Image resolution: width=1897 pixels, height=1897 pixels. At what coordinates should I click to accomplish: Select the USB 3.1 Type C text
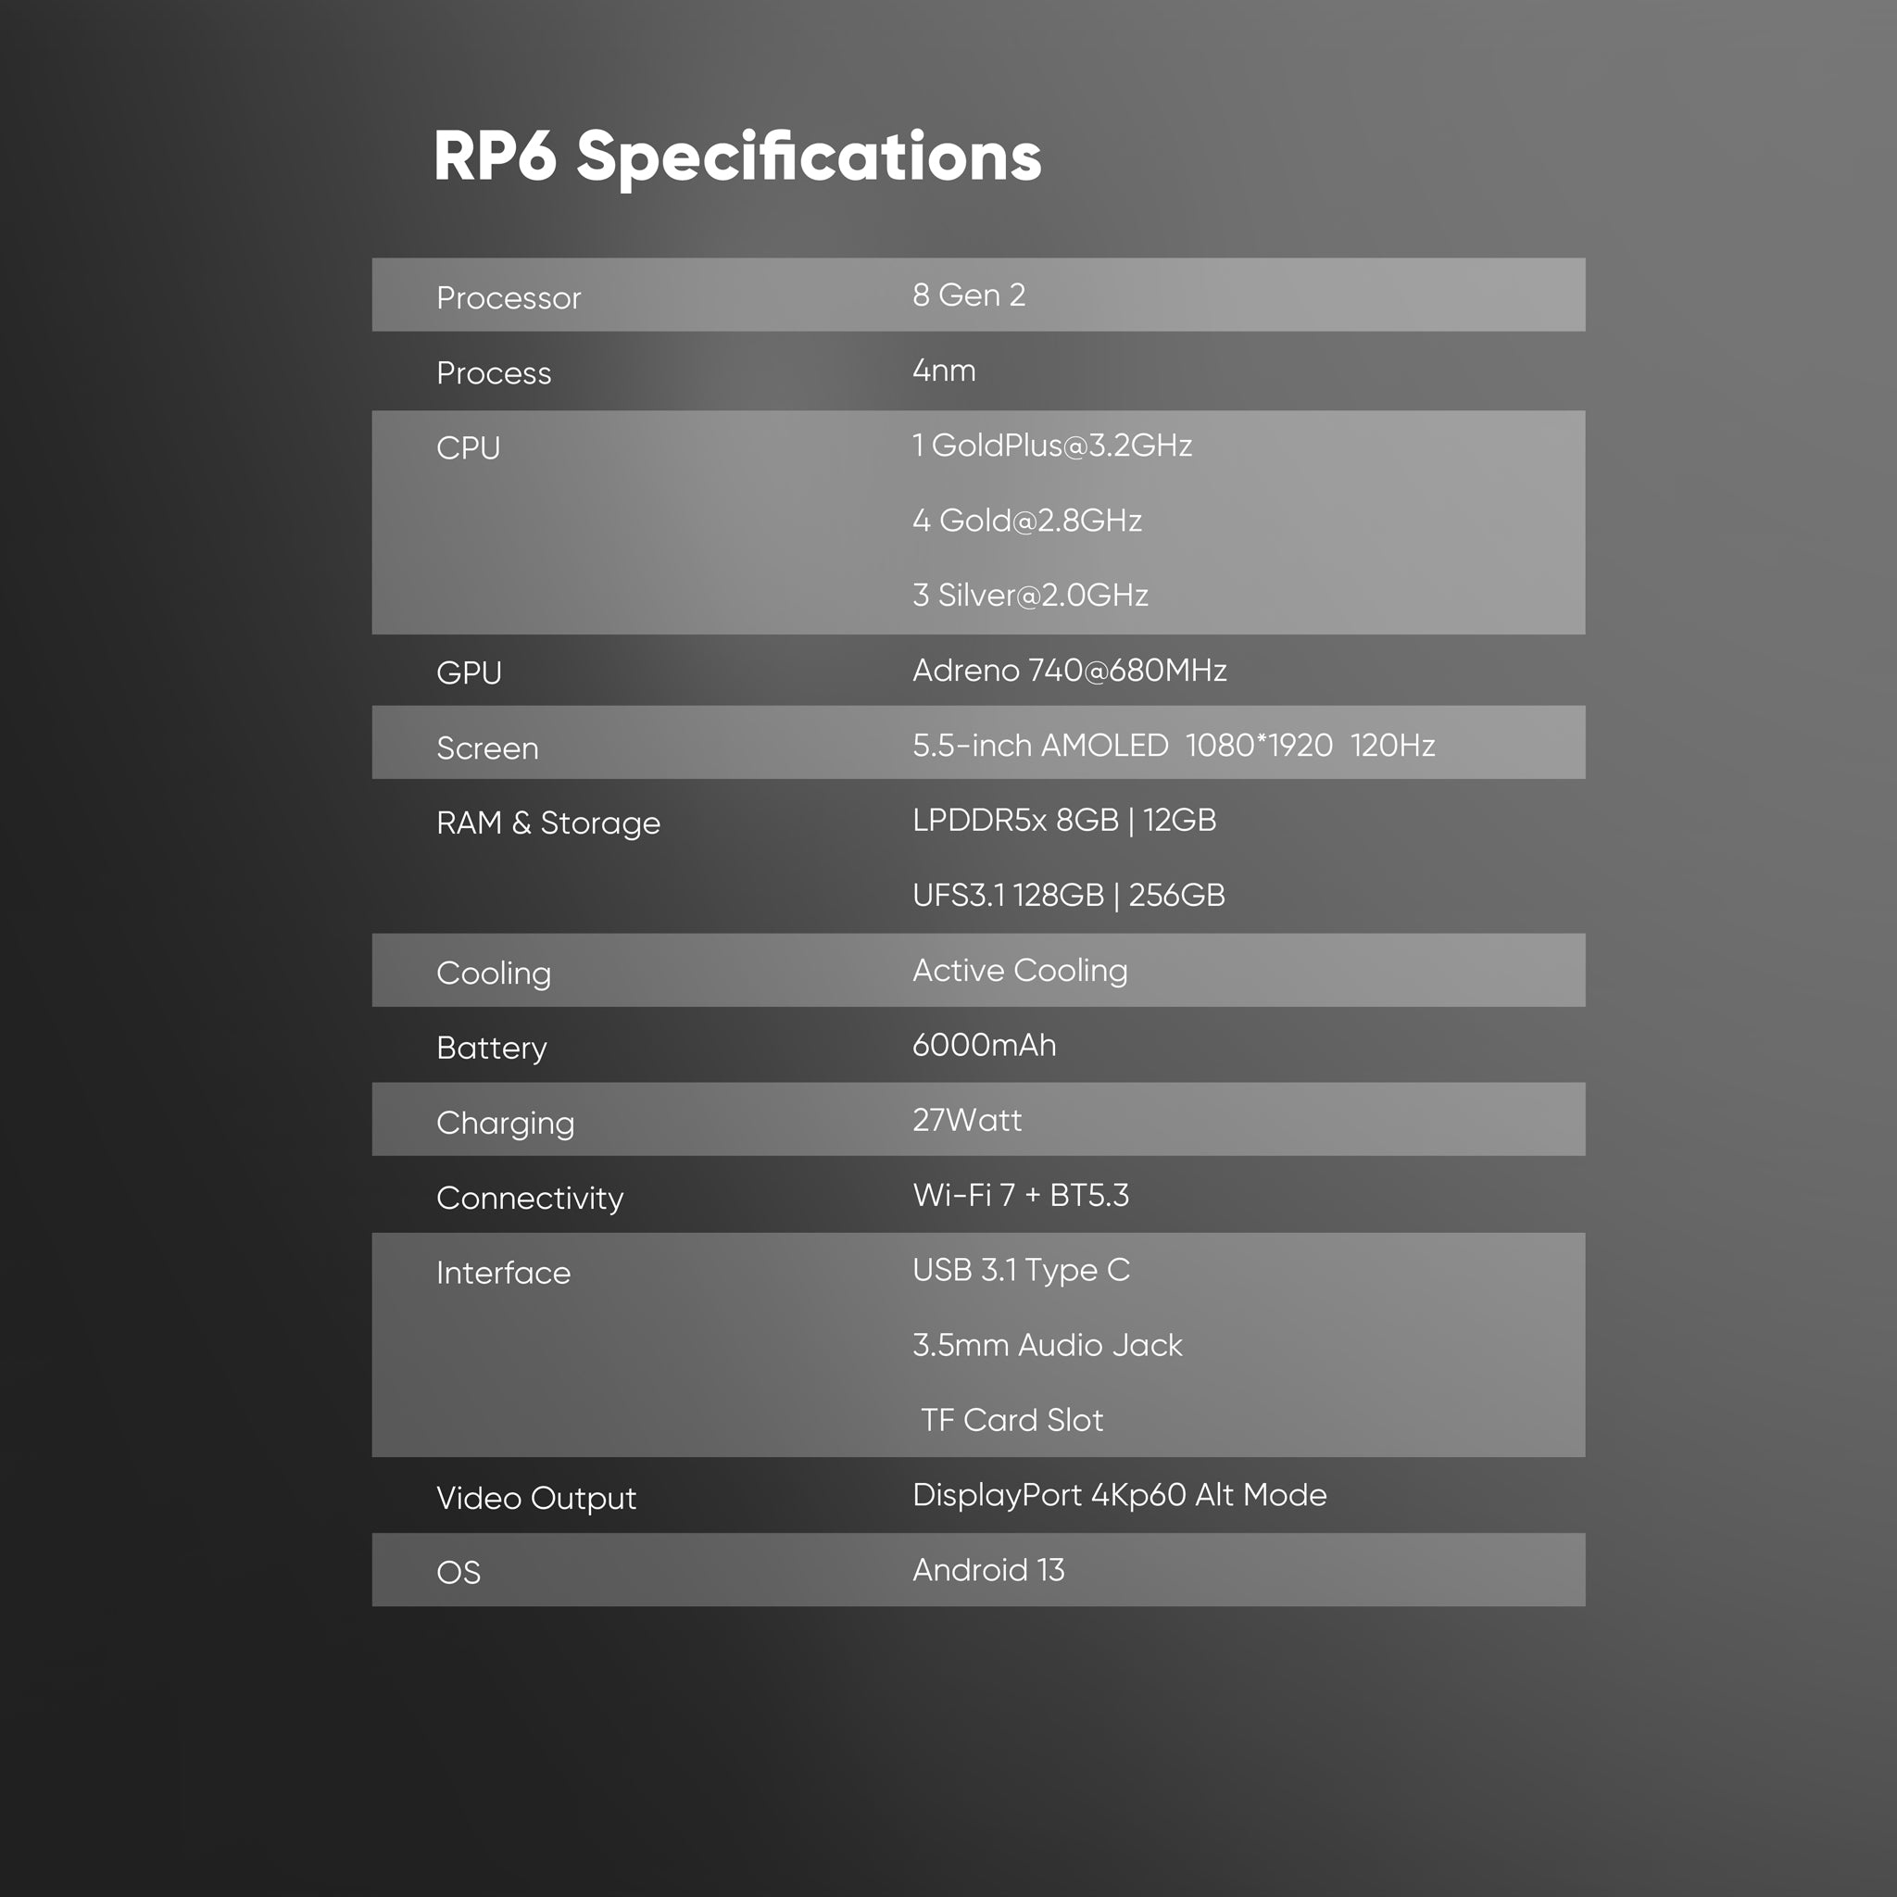(1020, 1270)
